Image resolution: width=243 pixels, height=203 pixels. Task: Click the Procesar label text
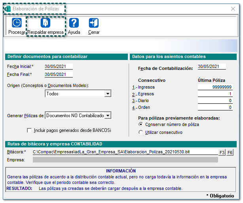(x=17, y=32)
